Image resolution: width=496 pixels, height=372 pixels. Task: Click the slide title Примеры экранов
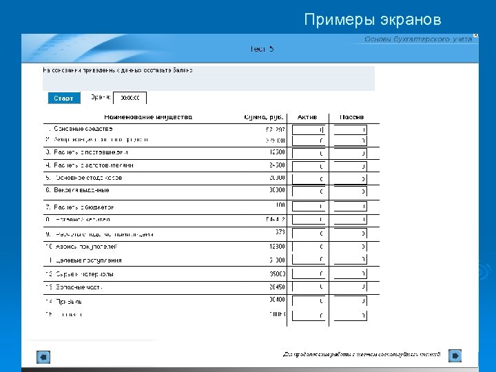(373, 19)
